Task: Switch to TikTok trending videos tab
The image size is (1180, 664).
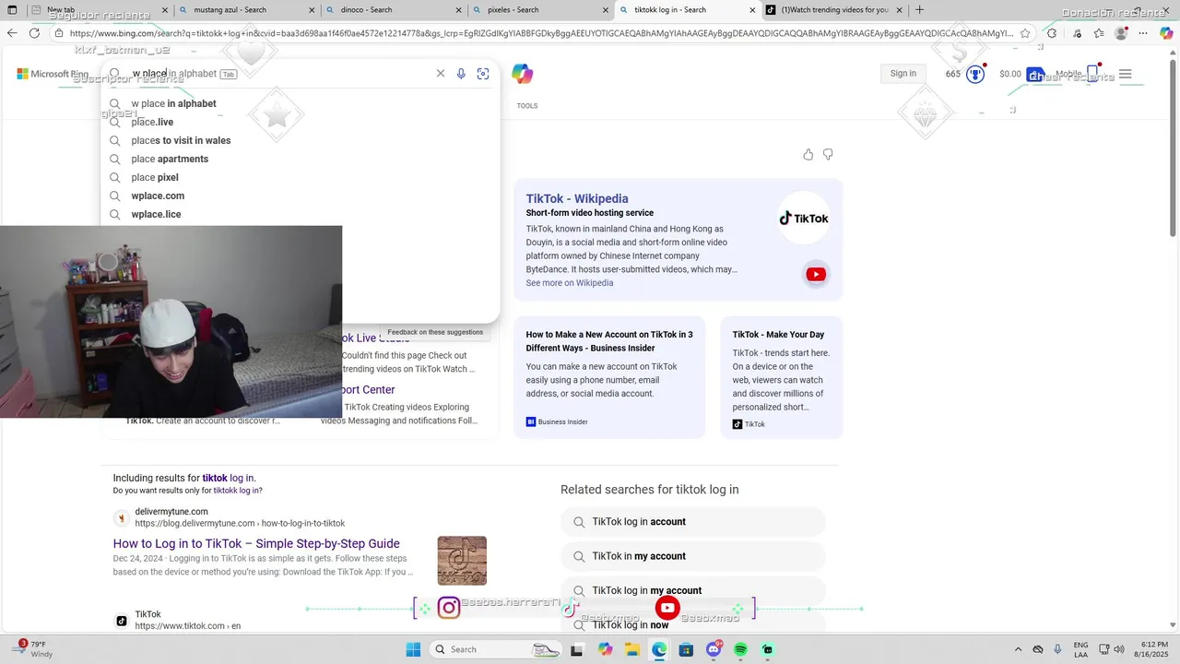Action: point(834,10)
